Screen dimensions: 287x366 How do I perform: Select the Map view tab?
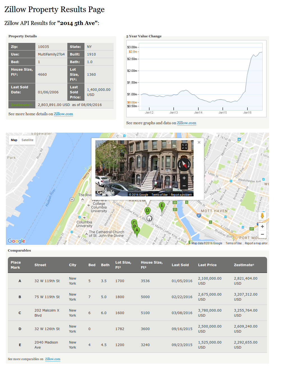[x=14, y=140]
